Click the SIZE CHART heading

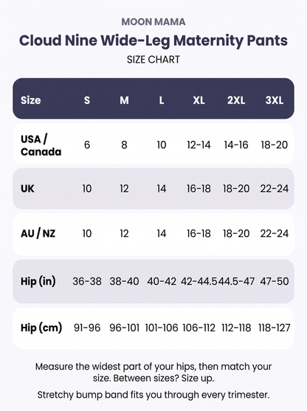(x=153, y=60)
